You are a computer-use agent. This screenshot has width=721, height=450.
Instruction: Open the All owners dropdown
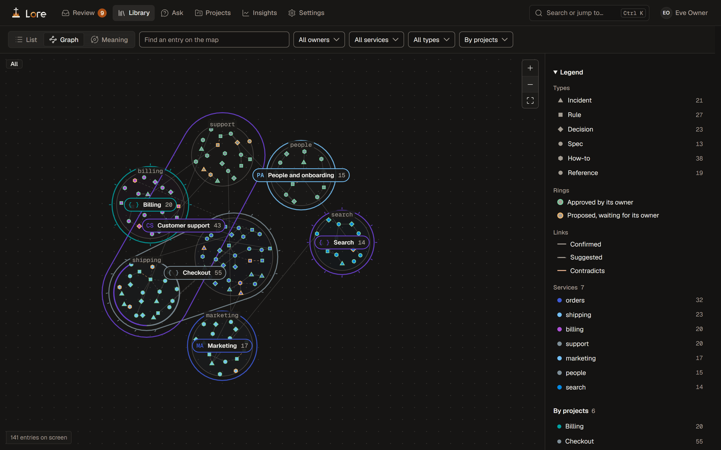(319, 39)
